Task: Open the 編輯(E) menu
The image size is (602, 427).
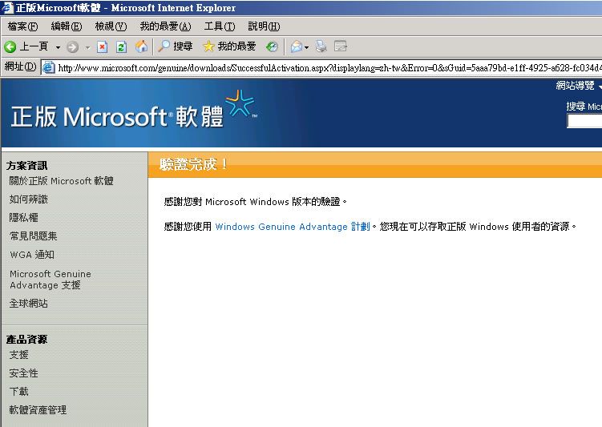Action: coord(67,26)
